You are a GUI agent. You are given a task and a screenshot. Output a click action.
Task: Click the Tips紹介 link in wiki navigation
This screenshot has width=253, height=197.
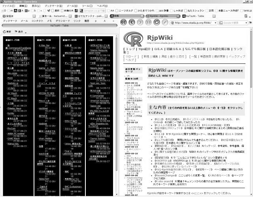pos(144,49)
